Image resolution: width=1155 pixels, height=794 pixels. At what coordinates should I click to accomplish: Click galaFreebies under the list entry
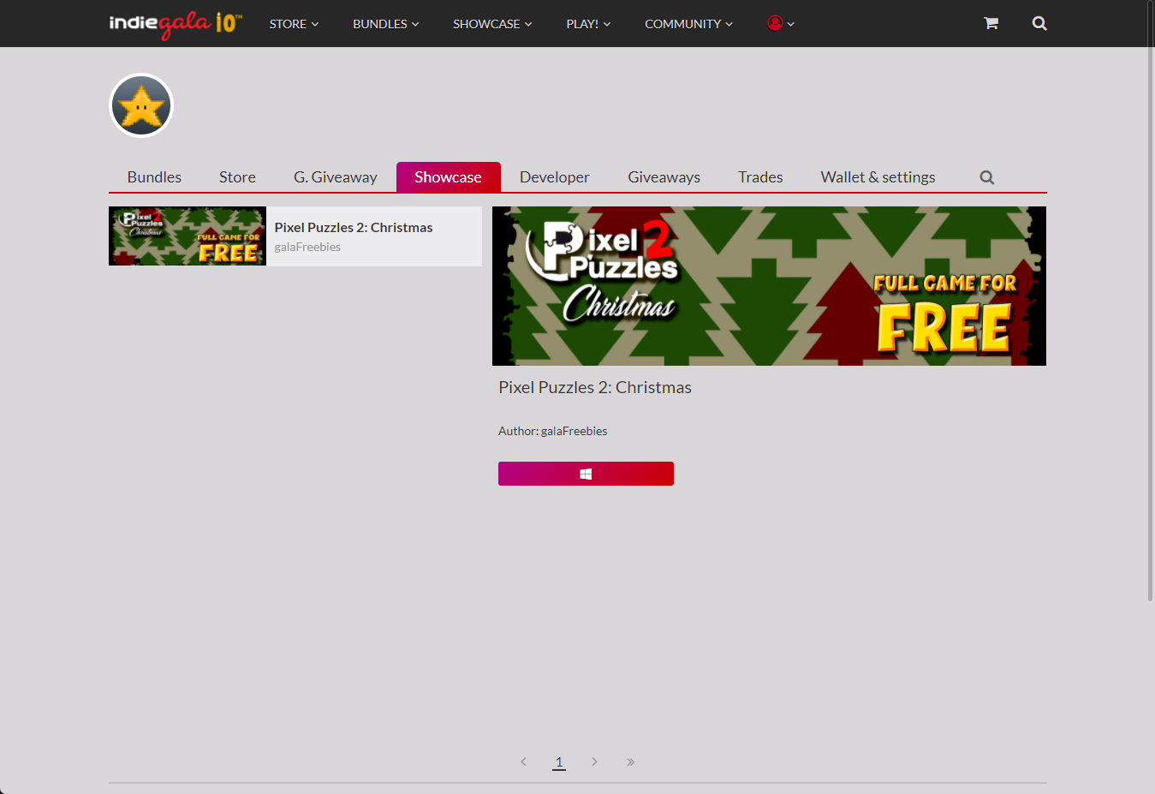click(x=307, y=247)
